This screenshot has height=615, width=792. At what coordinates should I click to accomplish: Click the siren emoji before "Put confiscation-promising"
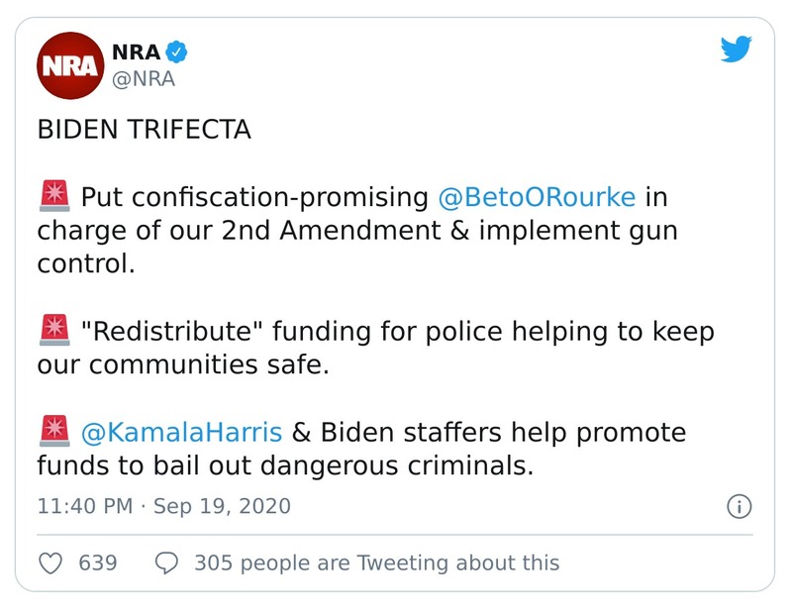tap(53, 197)
